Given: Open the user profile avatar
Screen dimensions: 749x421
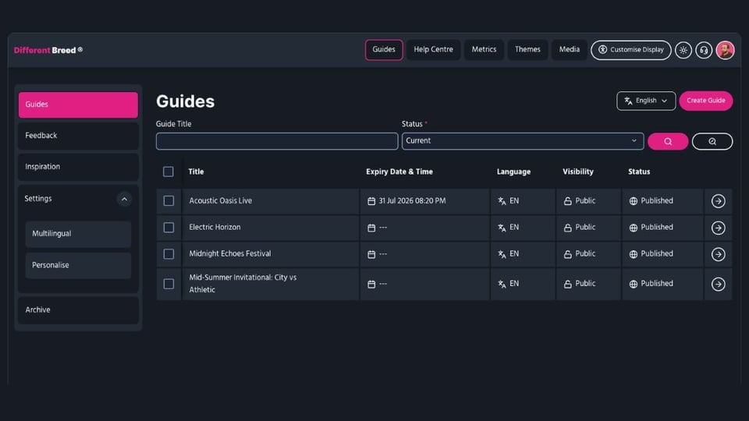Looking at the screenshot, I should [x=725, y=50].
